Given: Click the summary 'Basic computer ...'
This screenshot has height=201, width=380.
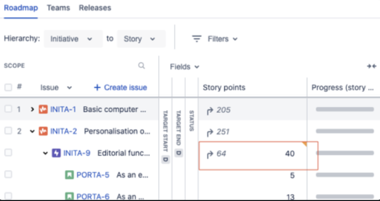Looking at the screenshot, I should point(115,110).
